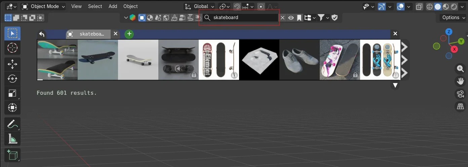Toggle show overlays button
The width and height of the screenshot is (468, 167).
pyautogui.click(x=400, y=6)
